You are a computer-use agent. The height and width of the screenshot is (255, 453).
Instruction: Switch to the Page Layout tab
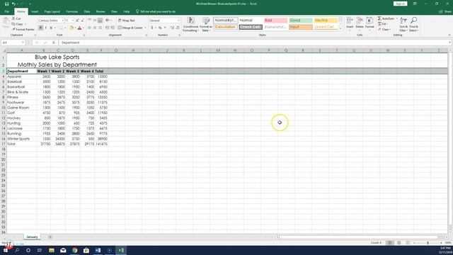pyautogui.click(x=52, y=11)
